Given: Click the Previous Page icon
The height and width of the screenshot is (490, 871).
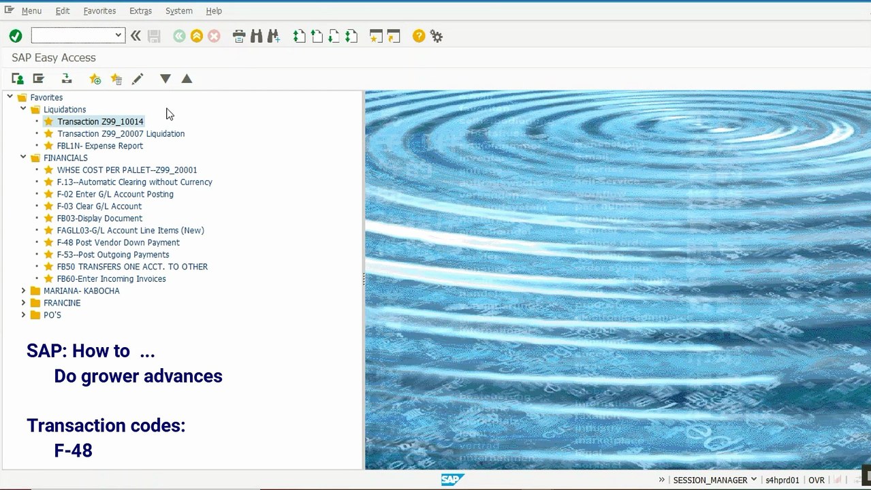Looking at the screenshot, I should click(x=317, y=36).
